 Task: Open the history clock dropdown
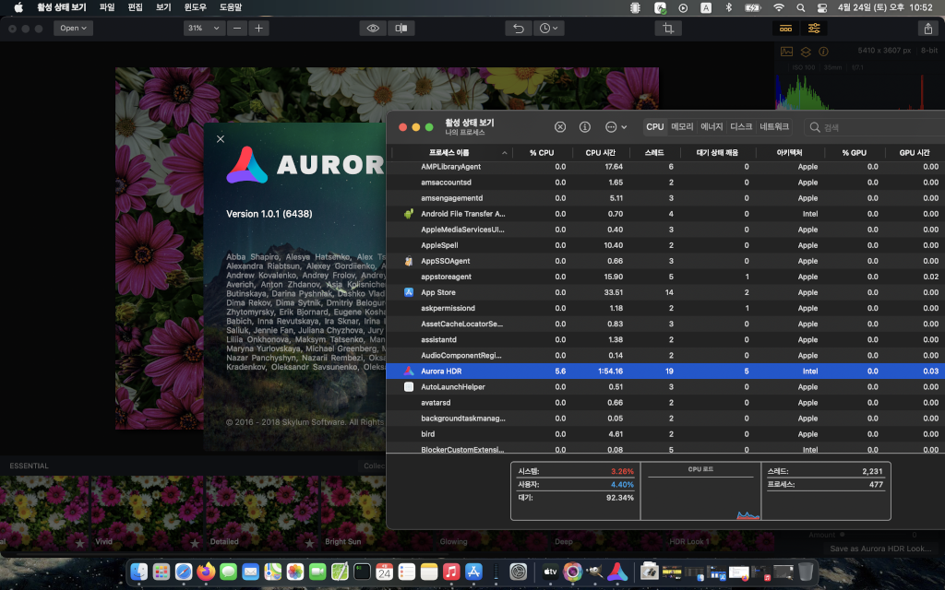coord(548,29)
